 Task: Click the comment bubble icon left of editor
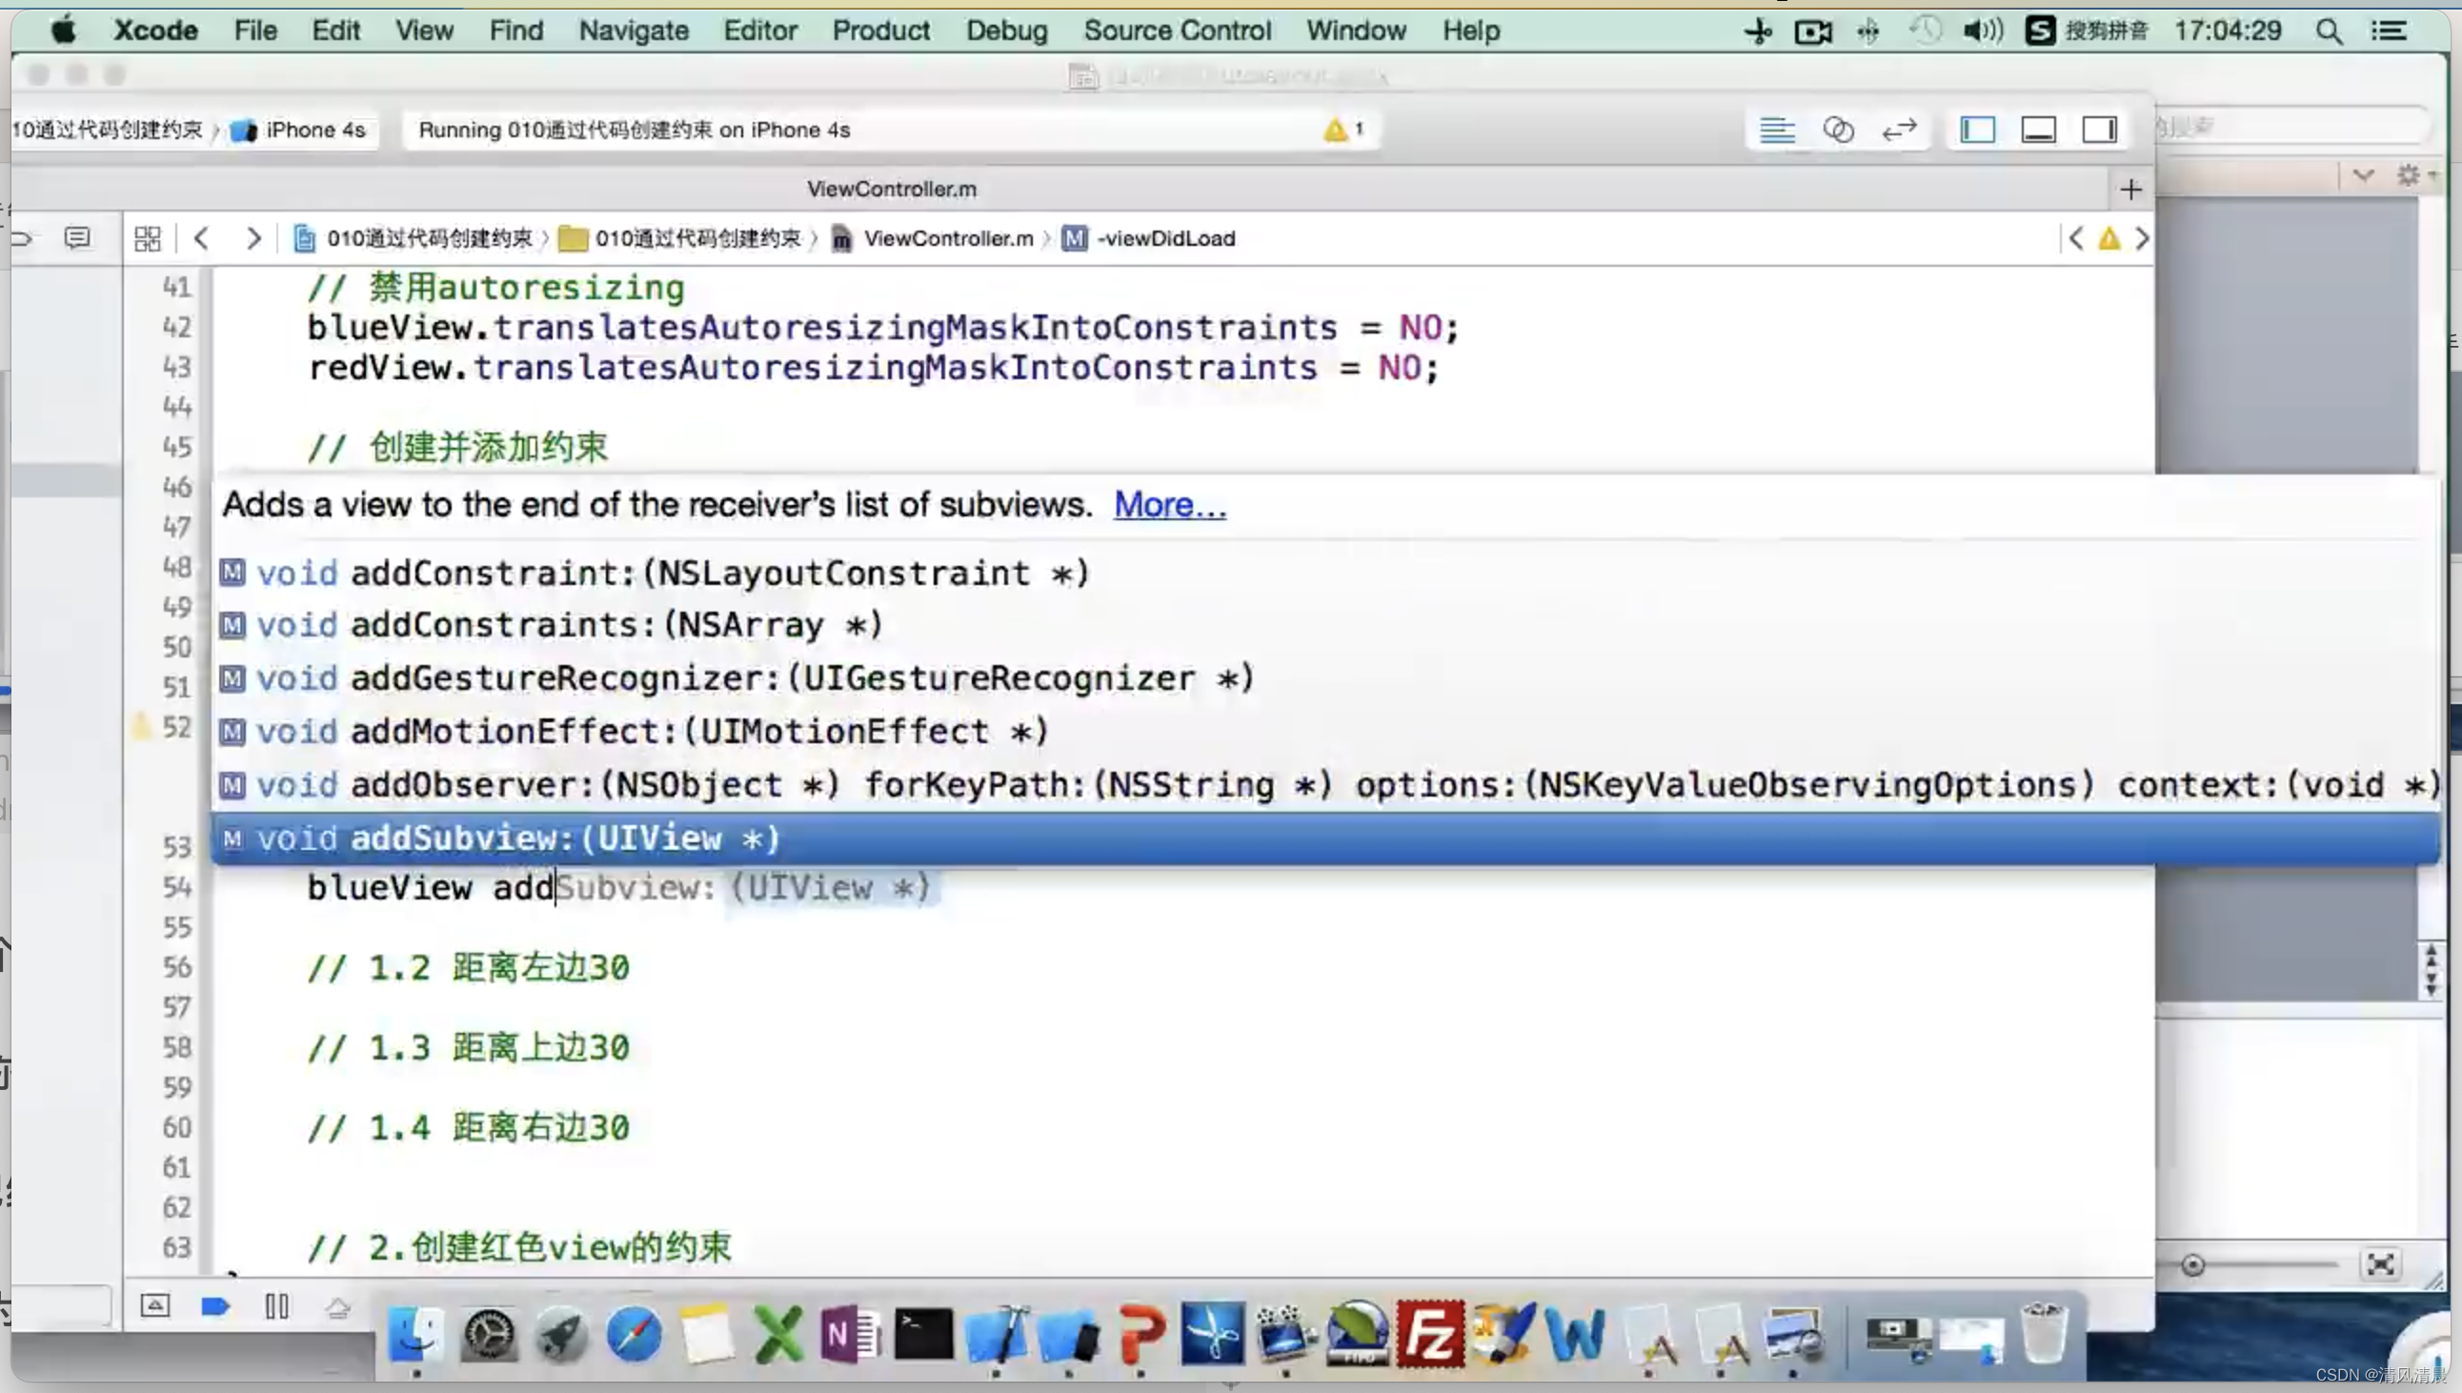(x=77, y=237)
